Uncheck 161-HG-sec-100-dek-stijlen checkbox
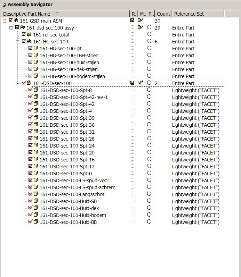Viewport: 241px width, 277px height. (x=30, y=69)
